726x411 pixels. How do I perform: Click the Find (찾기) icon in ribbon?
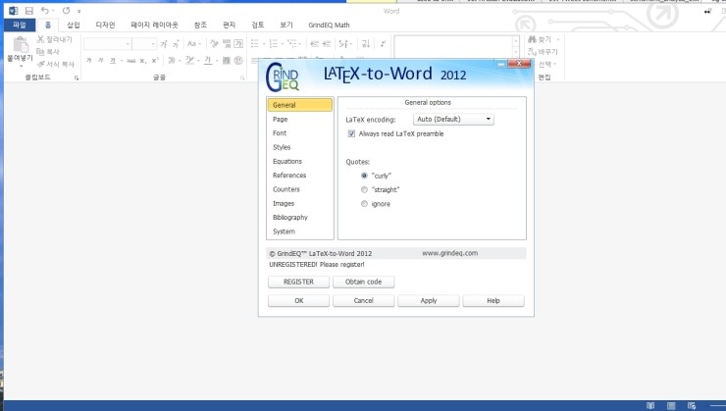coord(533,39)
